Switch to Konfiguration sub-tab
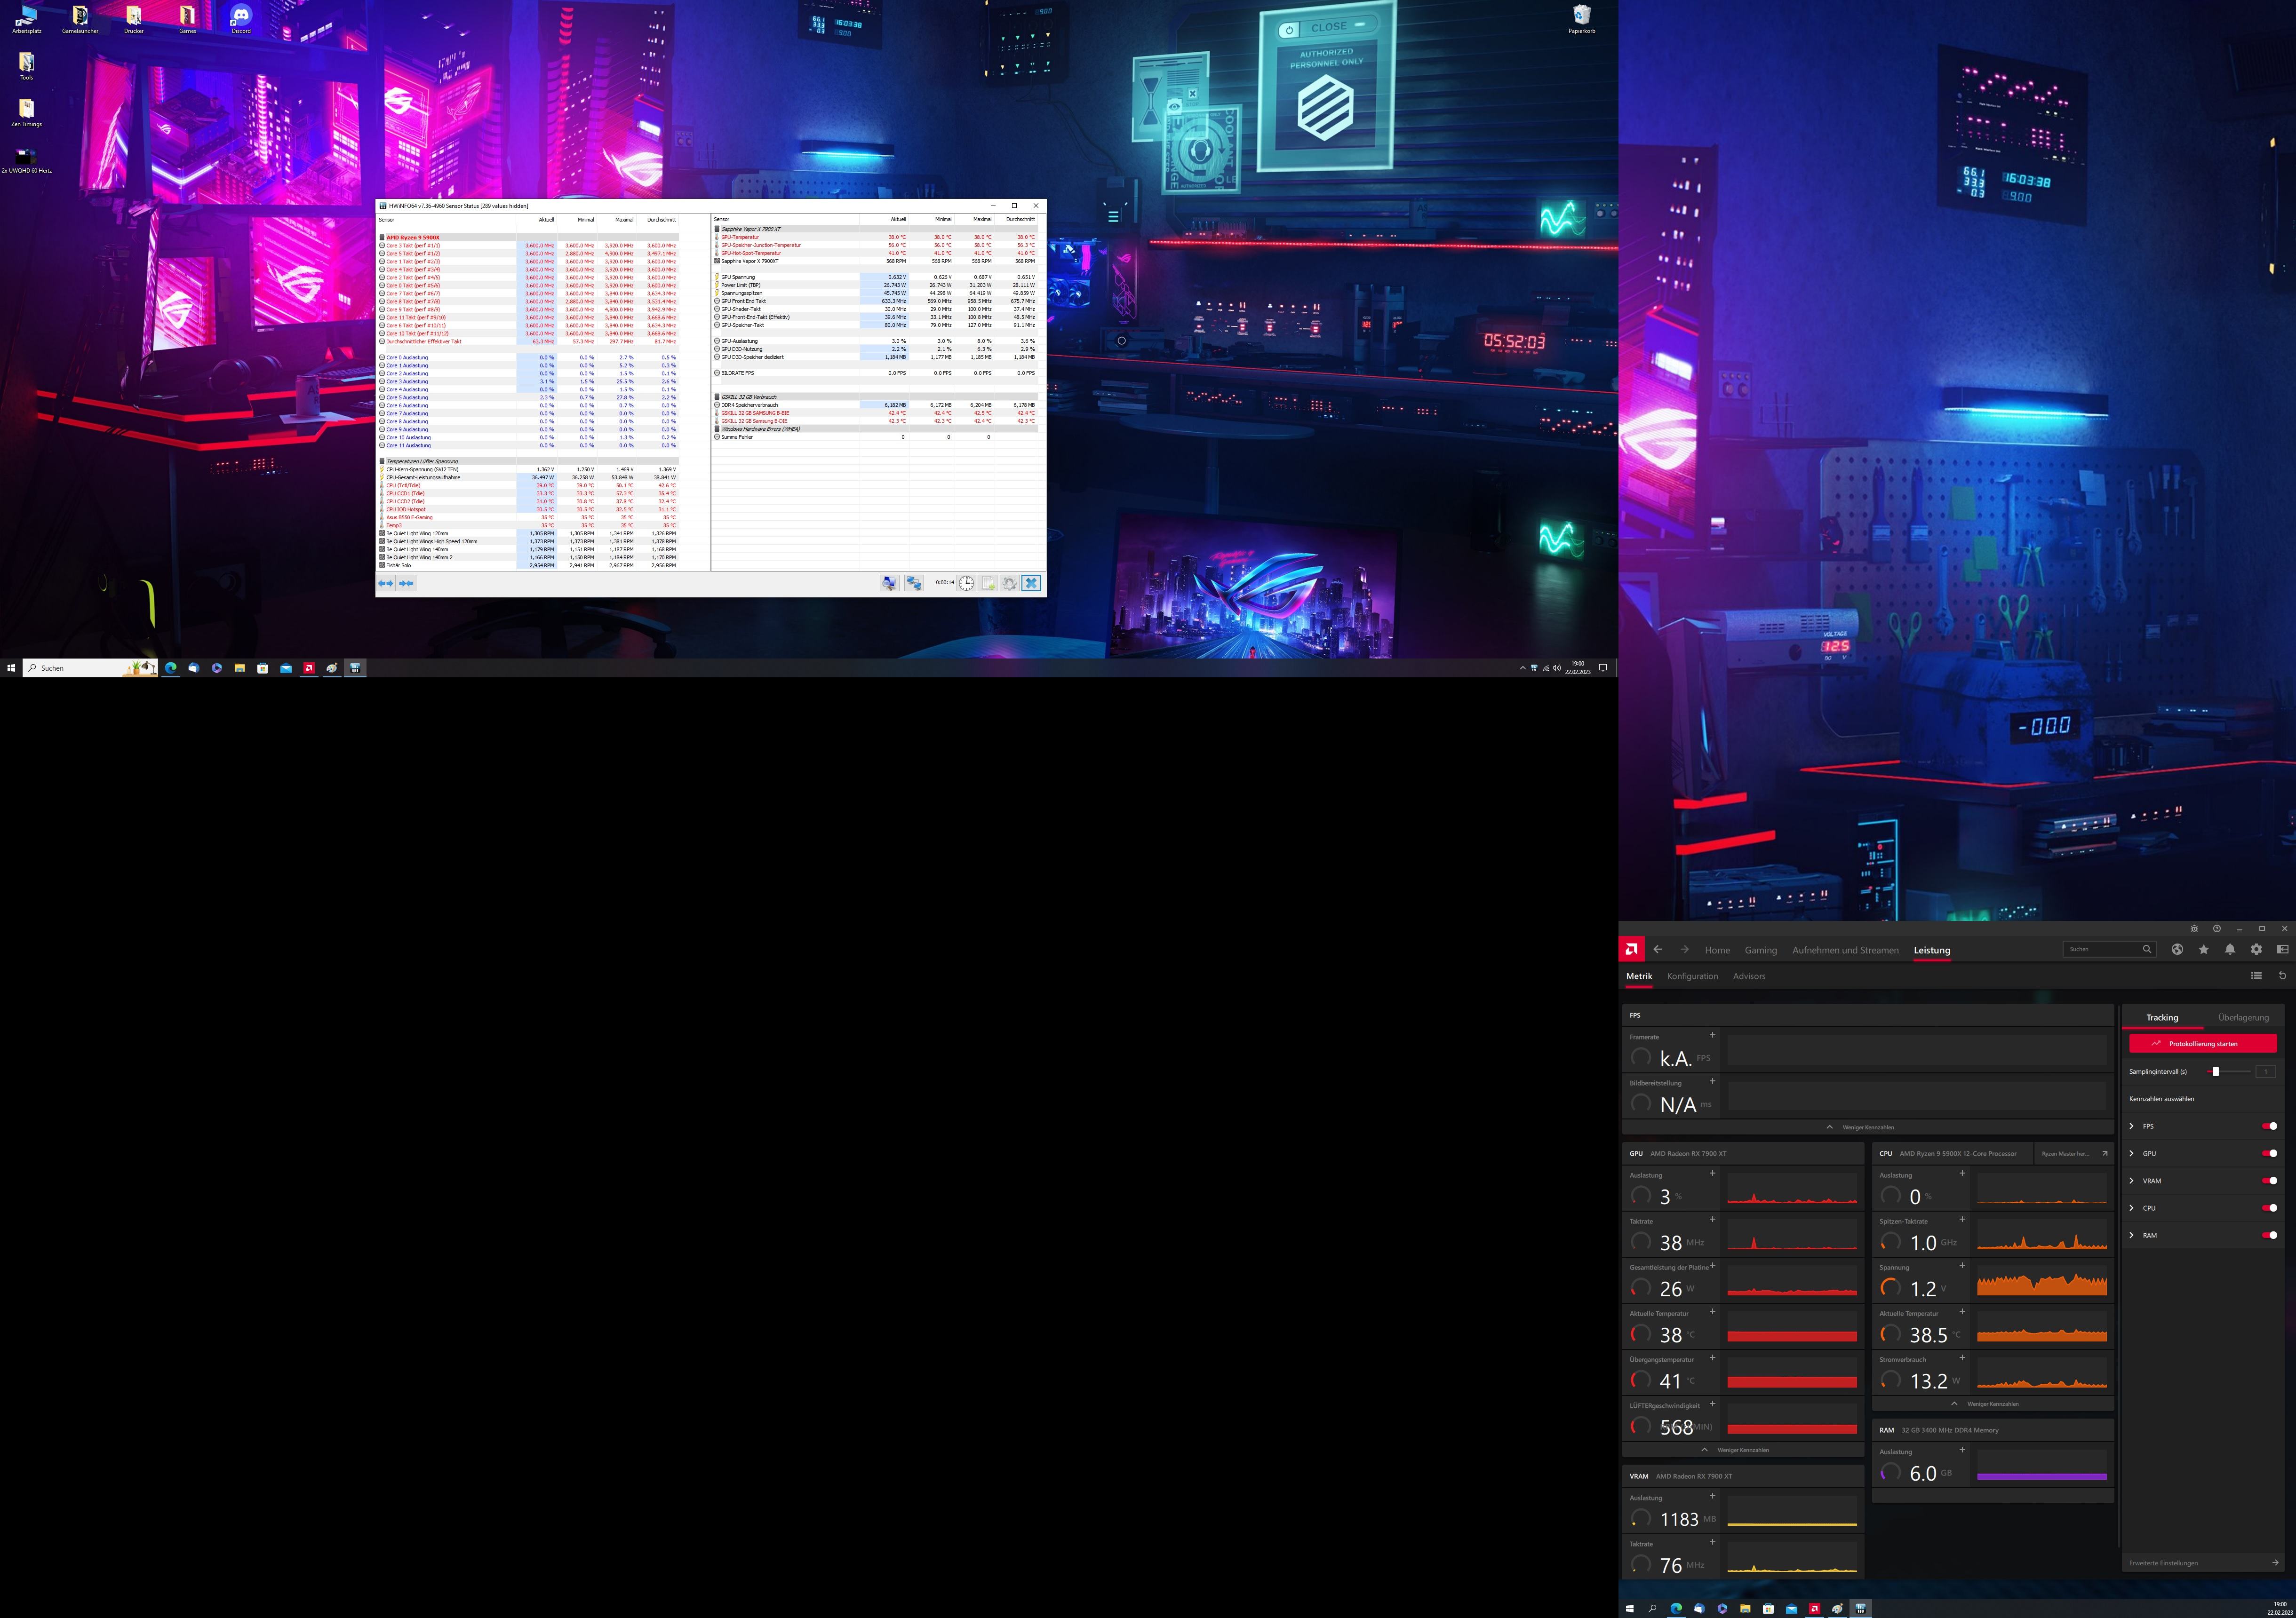 (1692, 976)
